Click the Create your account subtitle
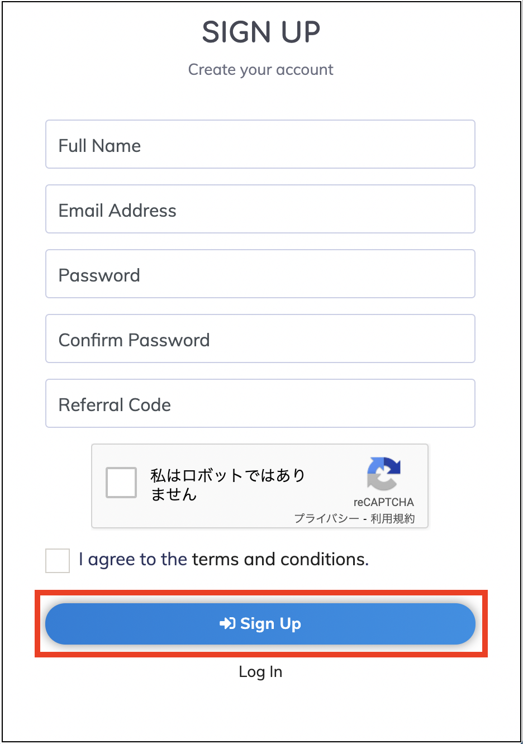523x744 pixels. (260, 70)
